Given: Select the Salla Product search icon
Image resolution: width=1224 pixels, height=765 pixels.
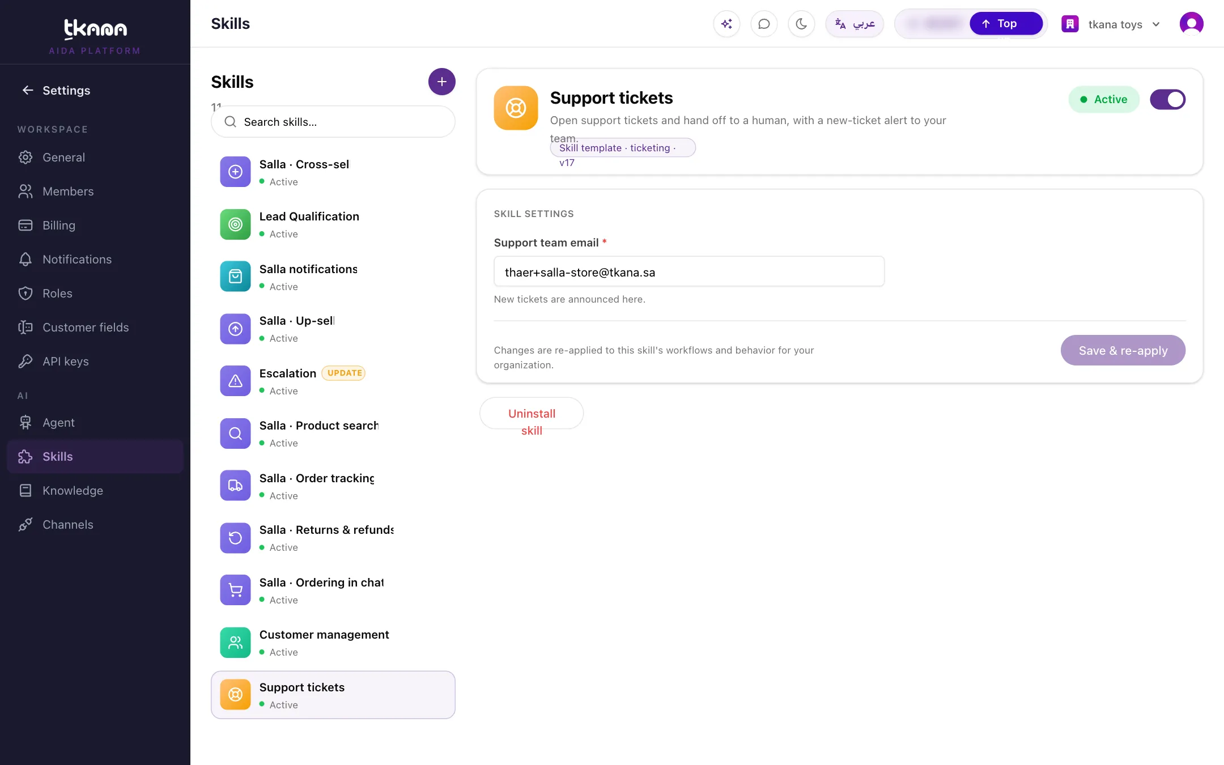Looking at the screenshot, I should [235, 433].
